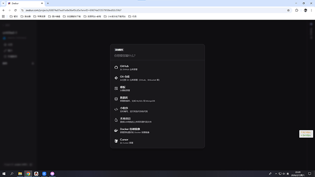315x177 pixels.
Task: Select the 小程序 code icon
Action: click(x=116, y=110)
